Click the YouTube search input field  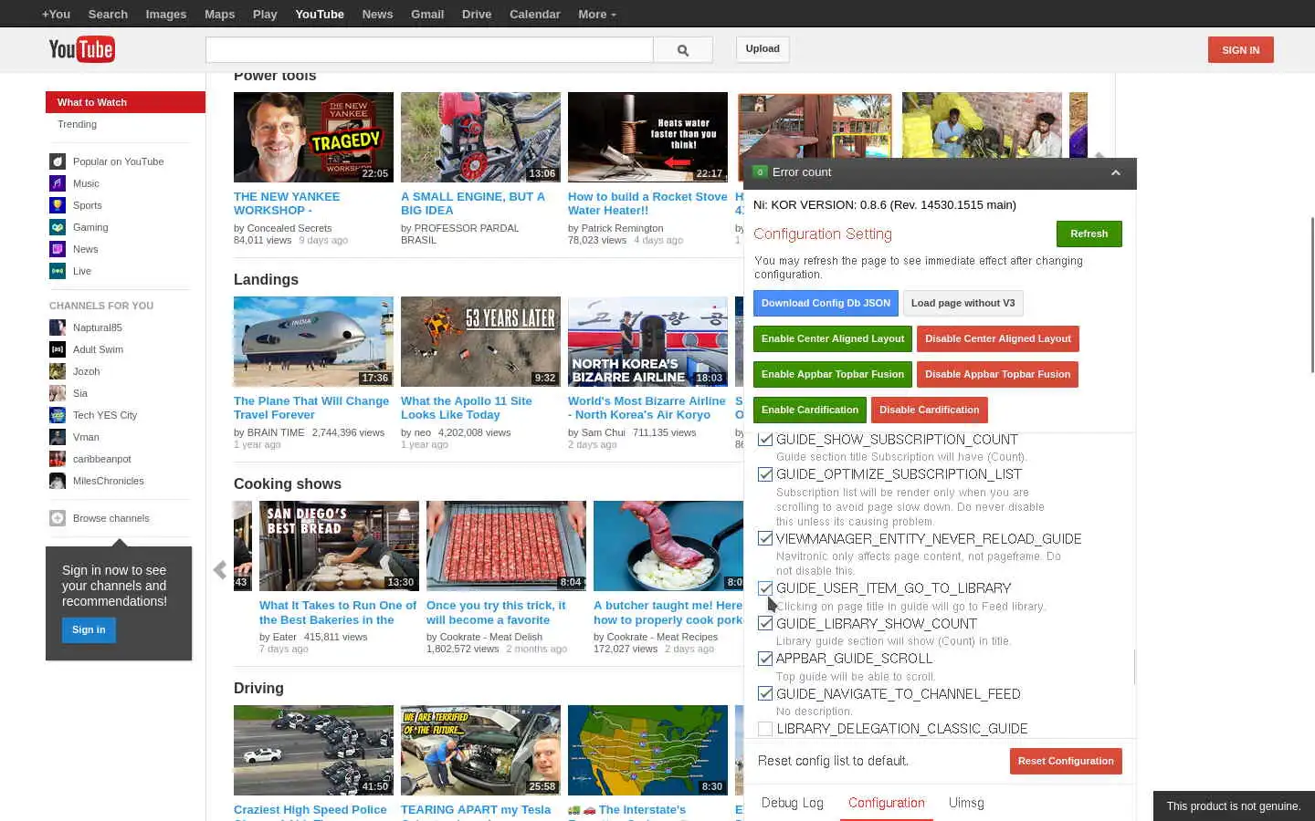429,50
